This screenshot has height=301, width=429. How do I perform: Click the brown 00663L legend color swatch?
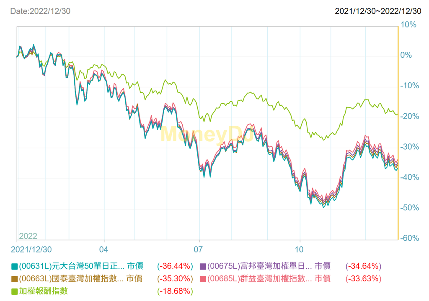point(15,279)
